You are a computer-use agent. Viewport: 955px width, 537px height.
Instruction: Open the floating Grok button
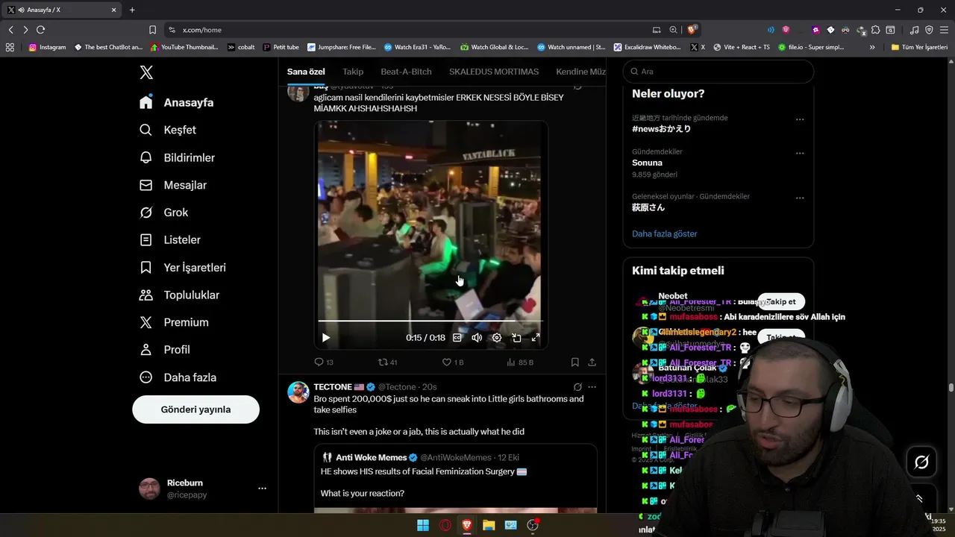tap(921, 462)
